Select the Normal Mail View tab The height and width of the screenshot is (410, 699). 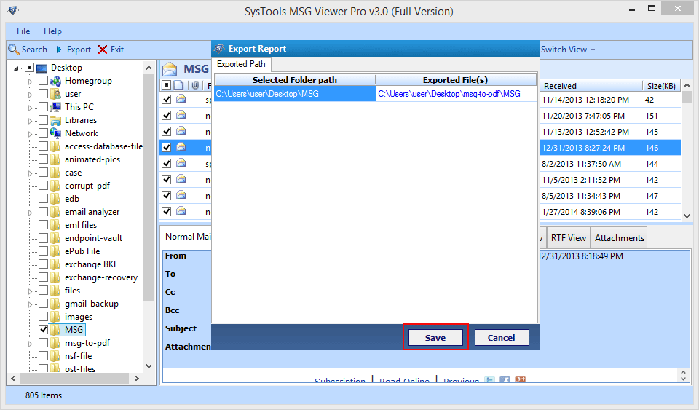point(187,237)
